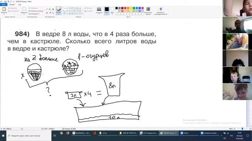252x141 pixels.
Task: Open the shape Outline (Контур) dropdown
Action: (x=88, y=8)
